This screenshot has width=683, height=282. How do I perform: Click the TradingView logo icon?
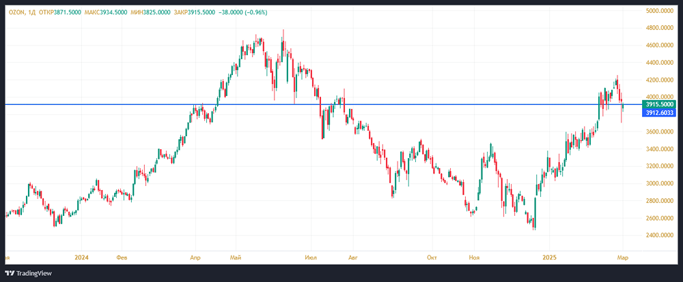[10, 272]
